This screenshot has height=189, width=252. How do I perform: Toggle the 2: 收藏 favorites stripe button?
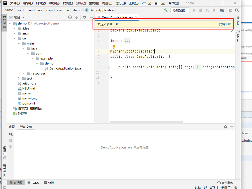[x=5, y=170]
